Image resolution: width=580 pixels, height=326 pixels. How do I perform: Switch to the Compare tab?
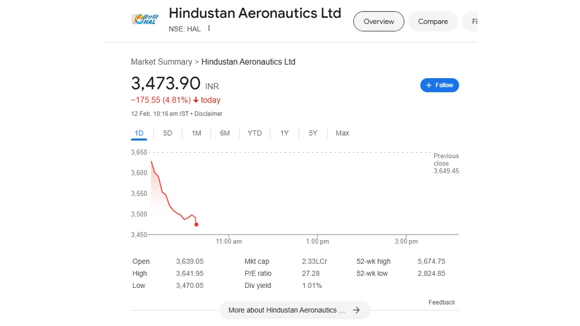(433, 22)
